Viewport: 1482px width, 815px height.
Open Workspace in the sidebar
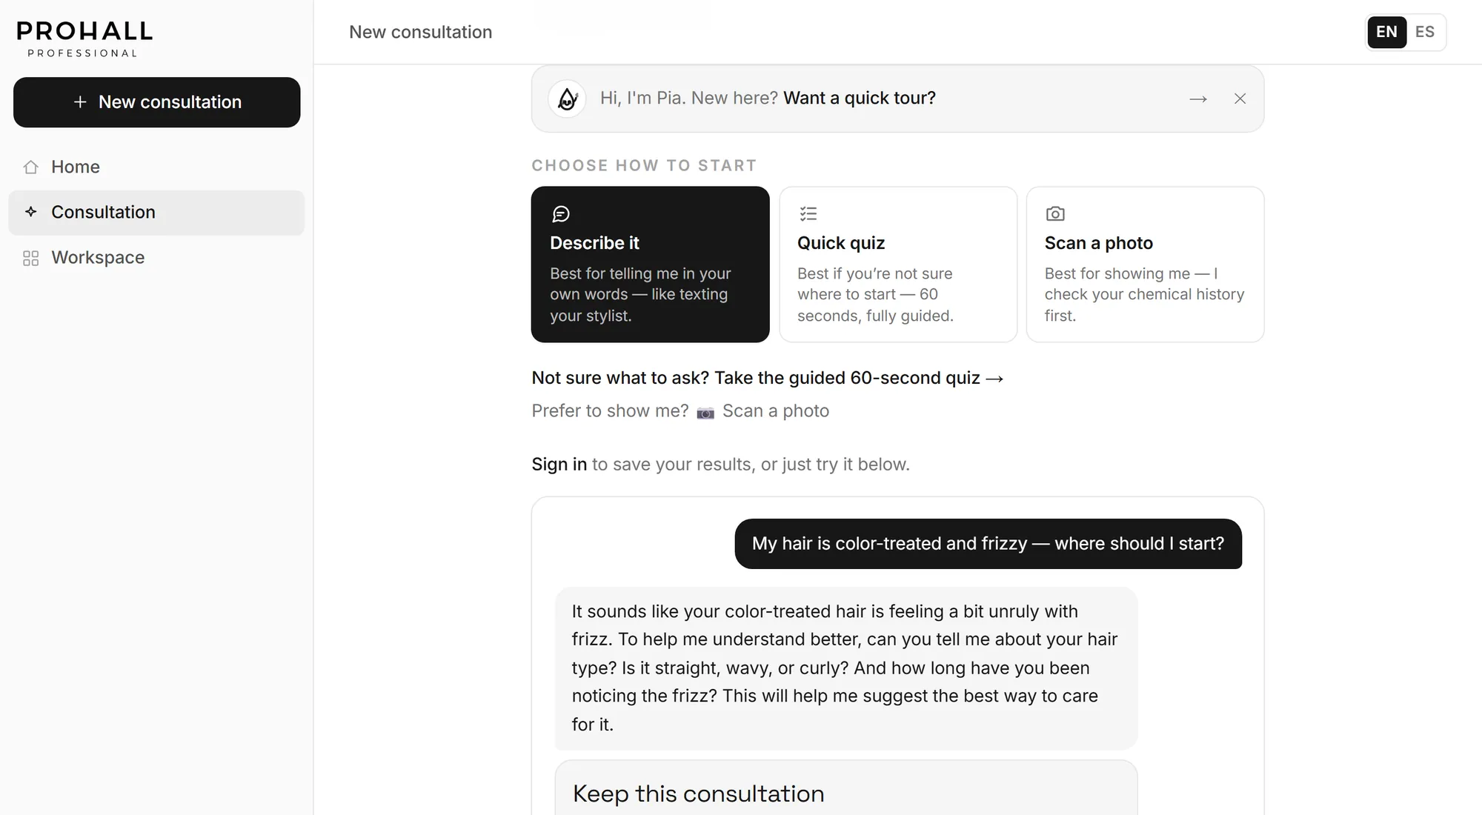[156, 258]
